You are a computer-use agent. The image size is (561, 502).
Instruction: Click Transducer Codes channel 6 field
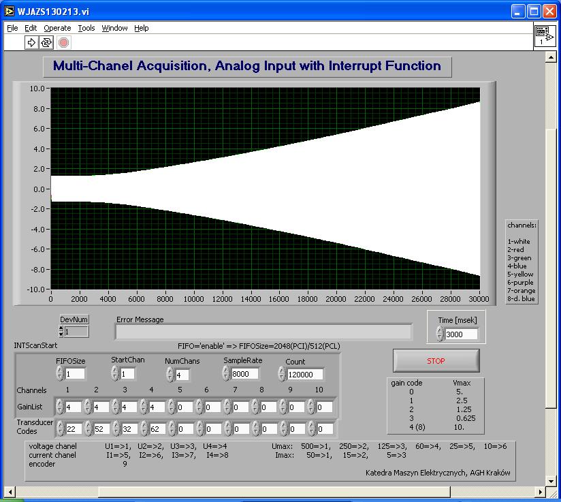(x=214, y=428)
